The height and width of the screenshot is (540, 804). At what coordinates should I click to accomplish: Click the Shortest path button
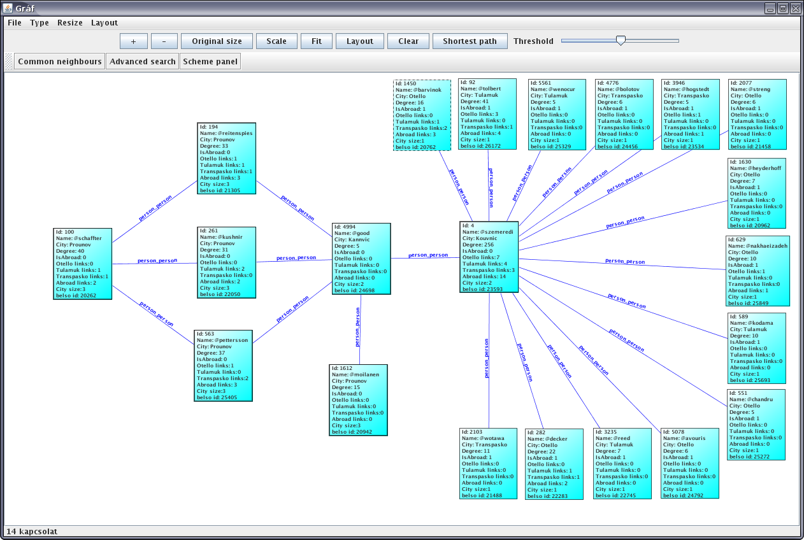point(470,41)
